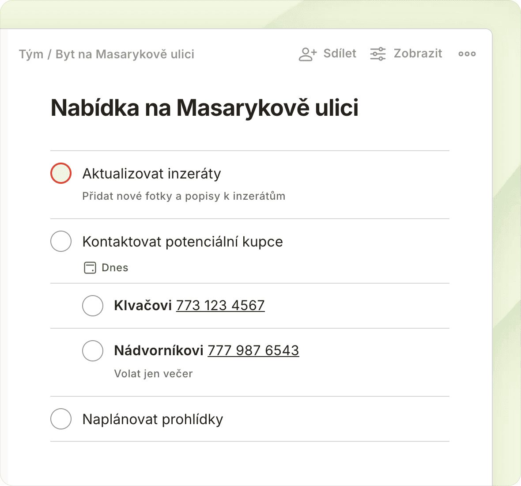Click the Zobrazit sliders icon
This screenshot has height=486, width=521.
coord(378,54)
